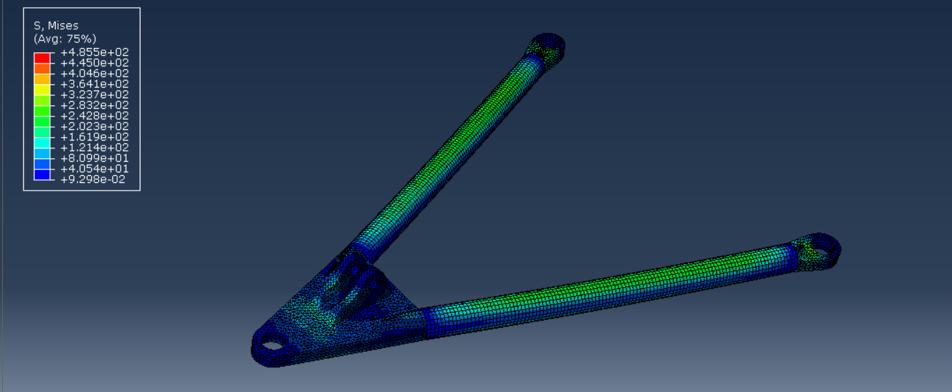Select the +3.641e+02 legend label
952x392 pixels.
coord(95,84)
